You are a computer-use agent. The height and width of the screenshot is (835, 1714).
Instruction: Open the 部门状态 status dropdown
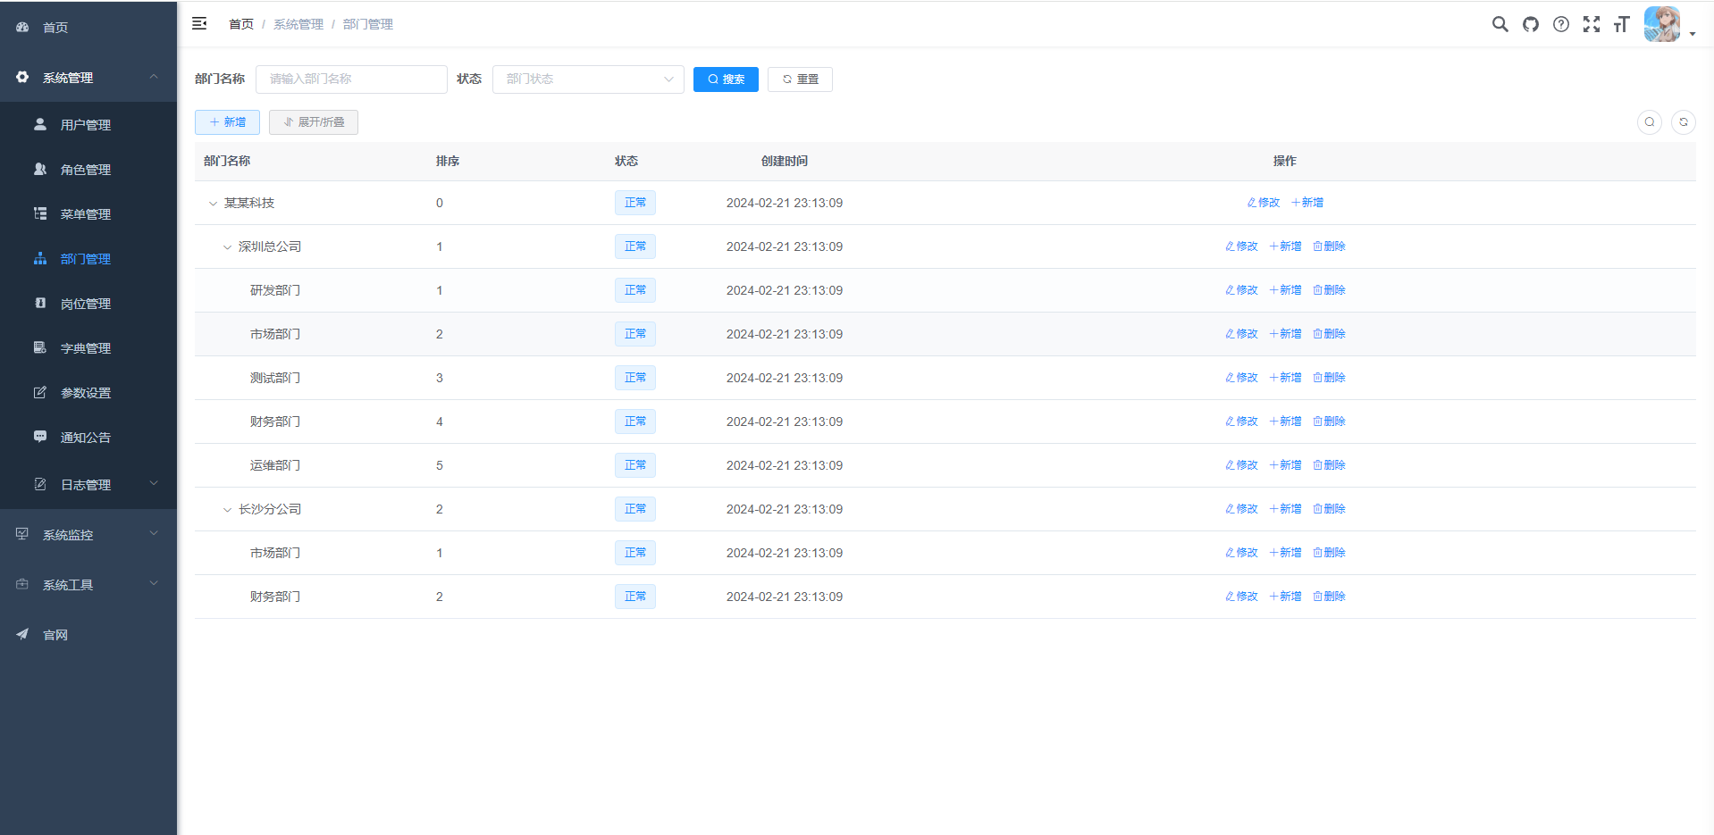[588, 79]
